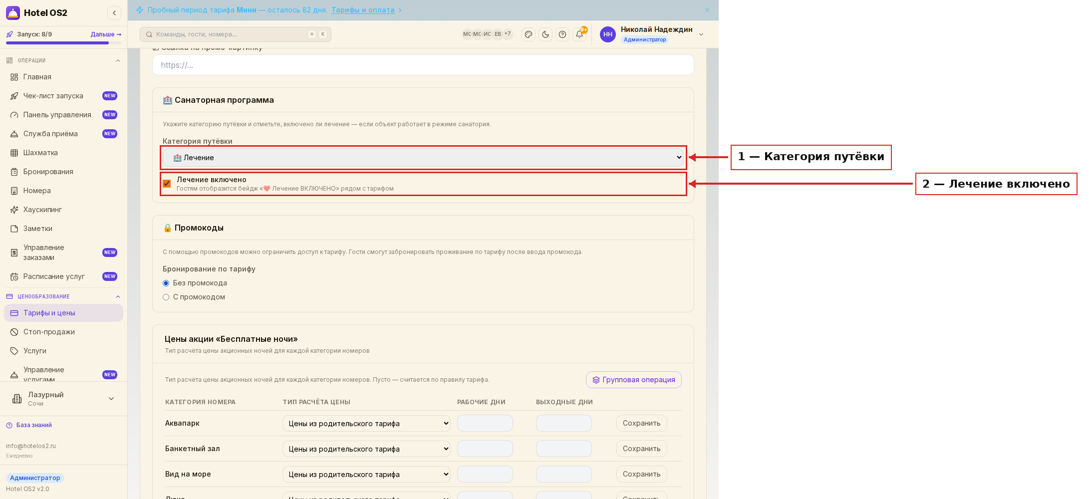Viewport: 1089px width, 499px height.
Task: Go to Бронирования section
Action: point(64,172)
